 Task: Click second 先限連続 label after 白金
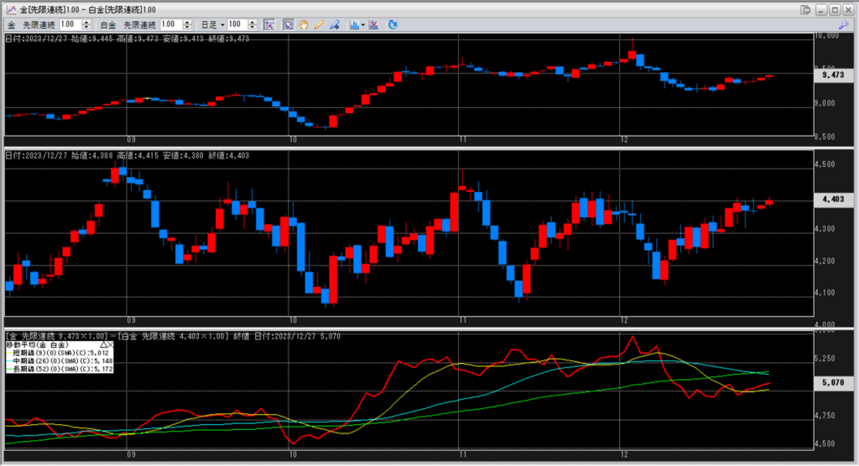pyautogui.click(x=139, y=25)
